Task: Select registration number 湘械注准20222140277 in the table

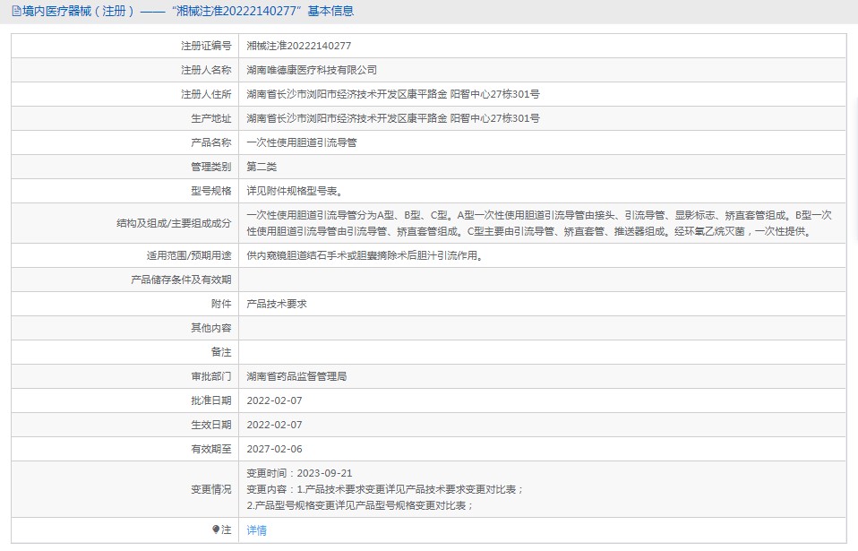Action: pyautogui.click(x=299, y=46)
